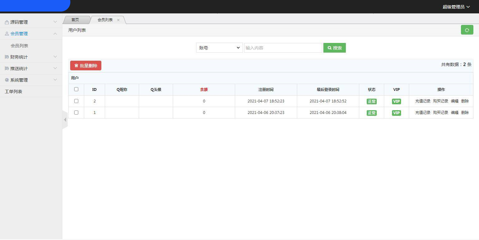Select the 源码管理 sidebar icon

pos(6,22)
